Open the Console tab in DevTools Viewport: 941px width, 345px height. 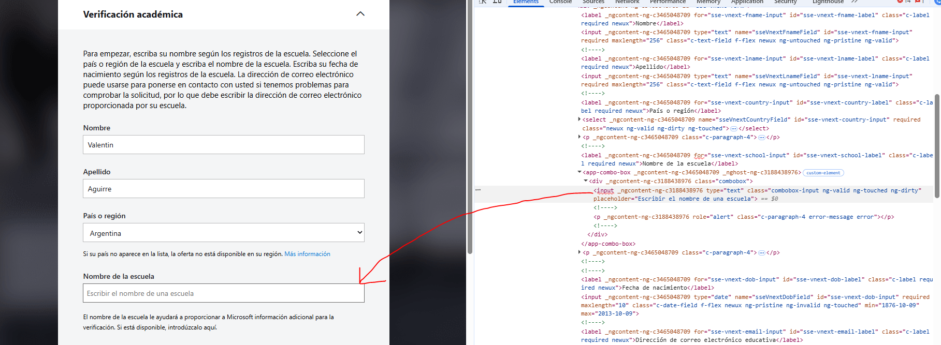coord(560,2)
